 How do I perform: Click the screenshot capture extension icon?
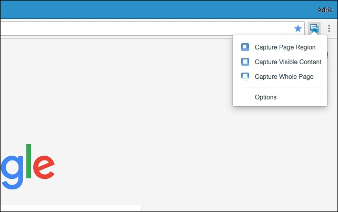[314, 28]
